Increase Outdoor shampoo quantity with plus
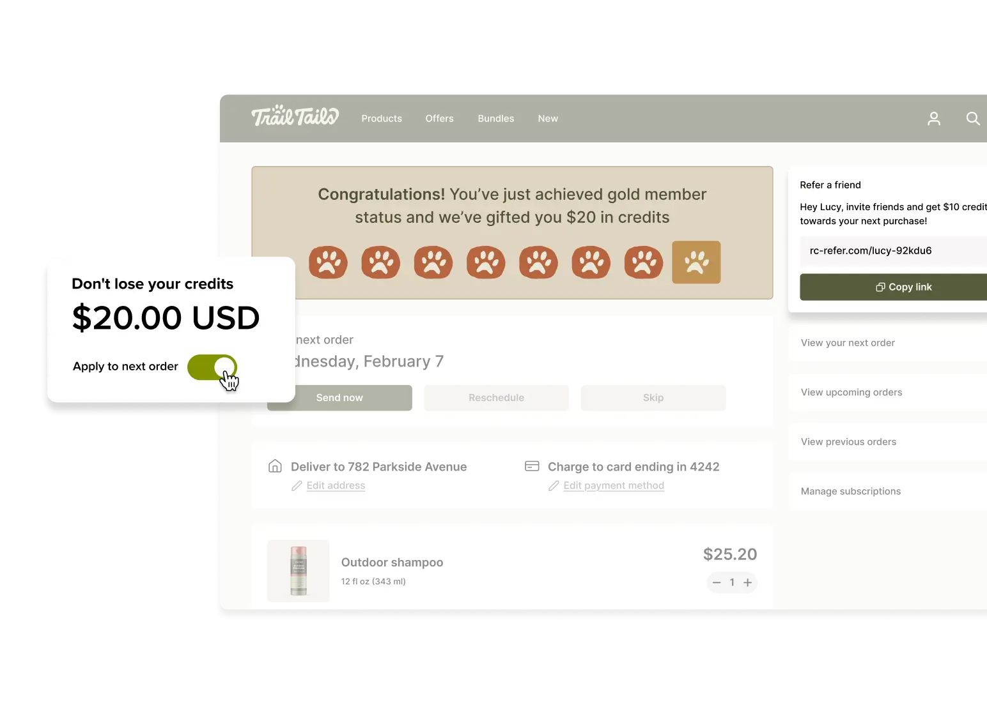987x705 pixels. click(x=747, y=582)
